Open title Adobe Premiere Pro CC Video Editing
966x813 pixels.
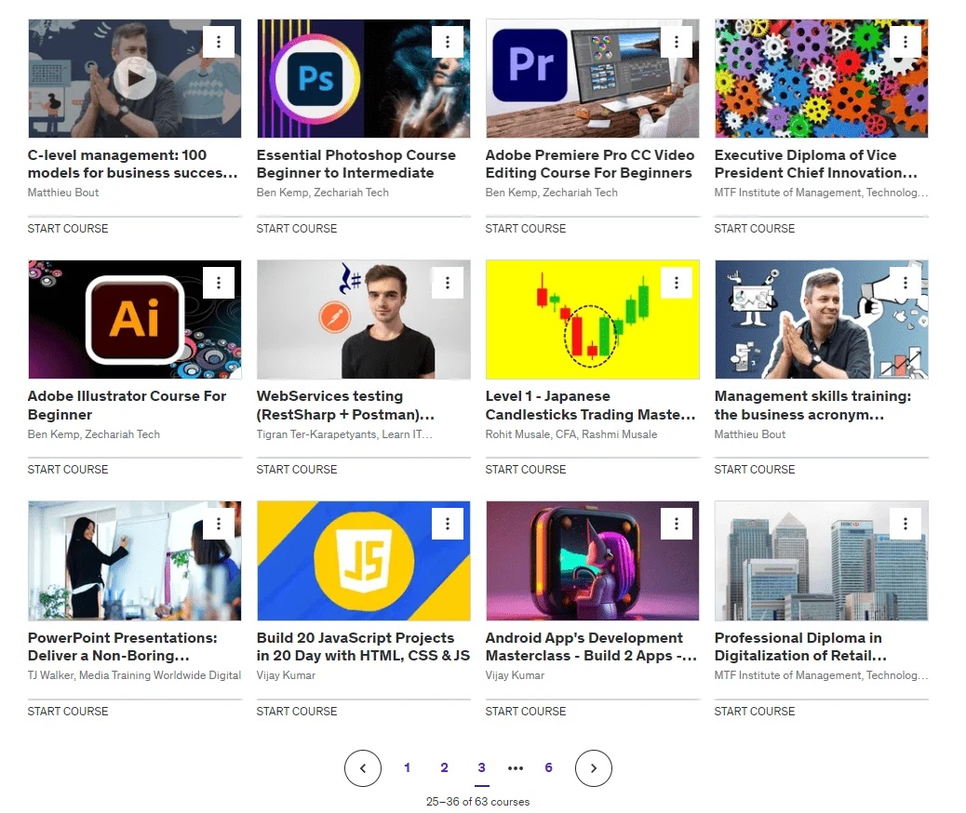[x=590, y=164]
